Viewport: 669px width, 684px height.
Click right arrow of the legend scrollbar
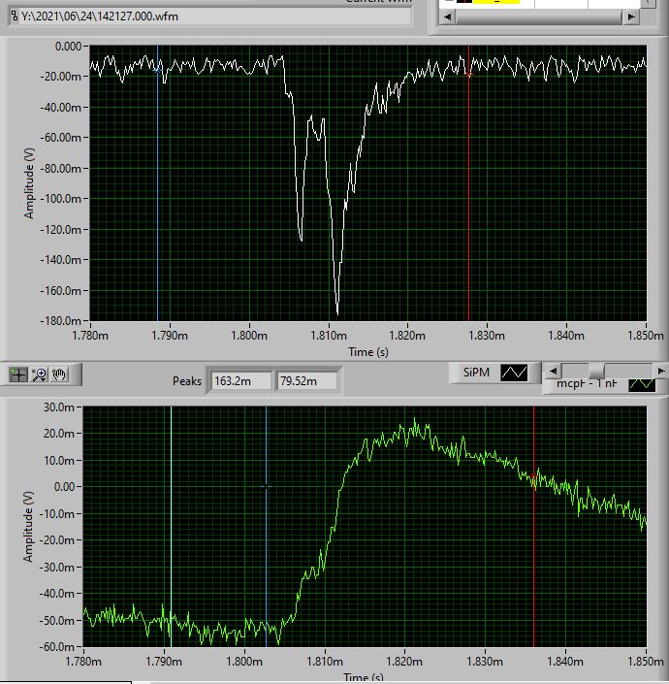click(x=660, y=372)
